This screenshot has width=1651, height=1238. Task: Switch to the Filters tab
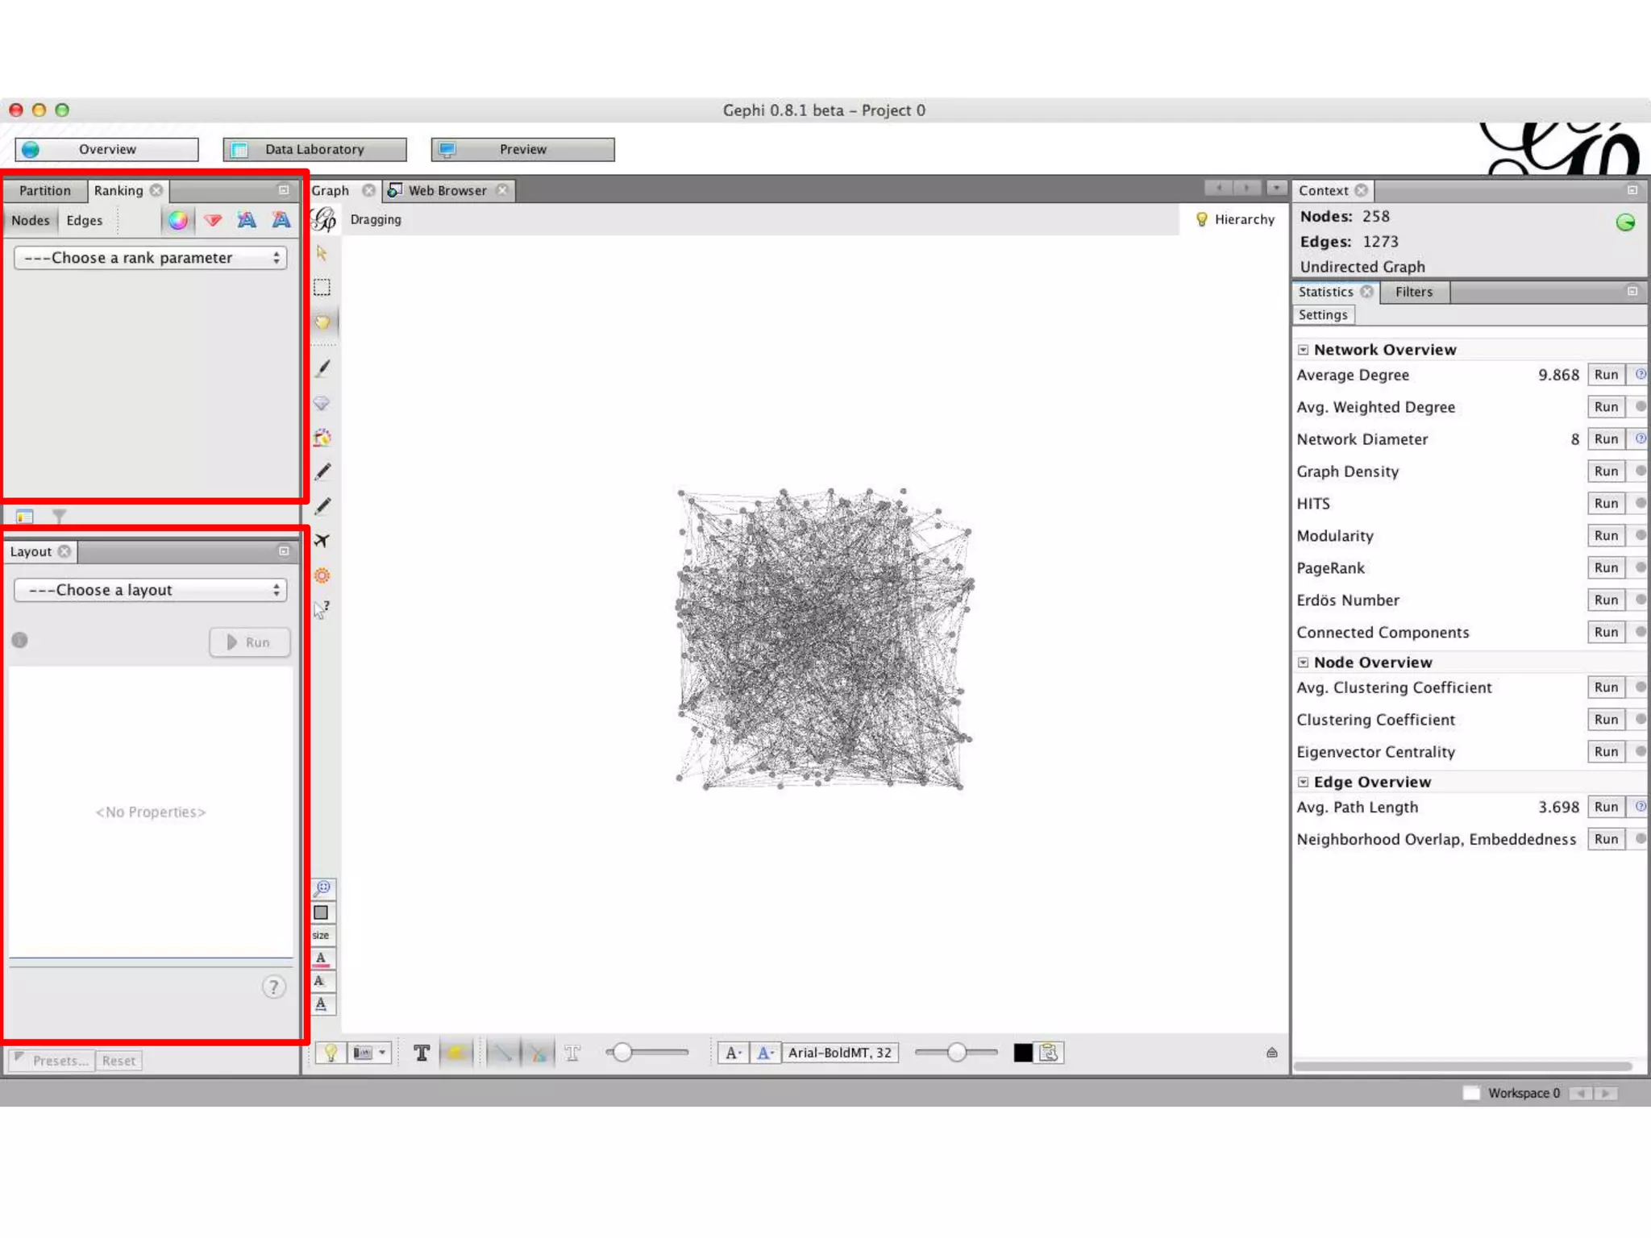pyautogui.click(x=1413, y=292)
